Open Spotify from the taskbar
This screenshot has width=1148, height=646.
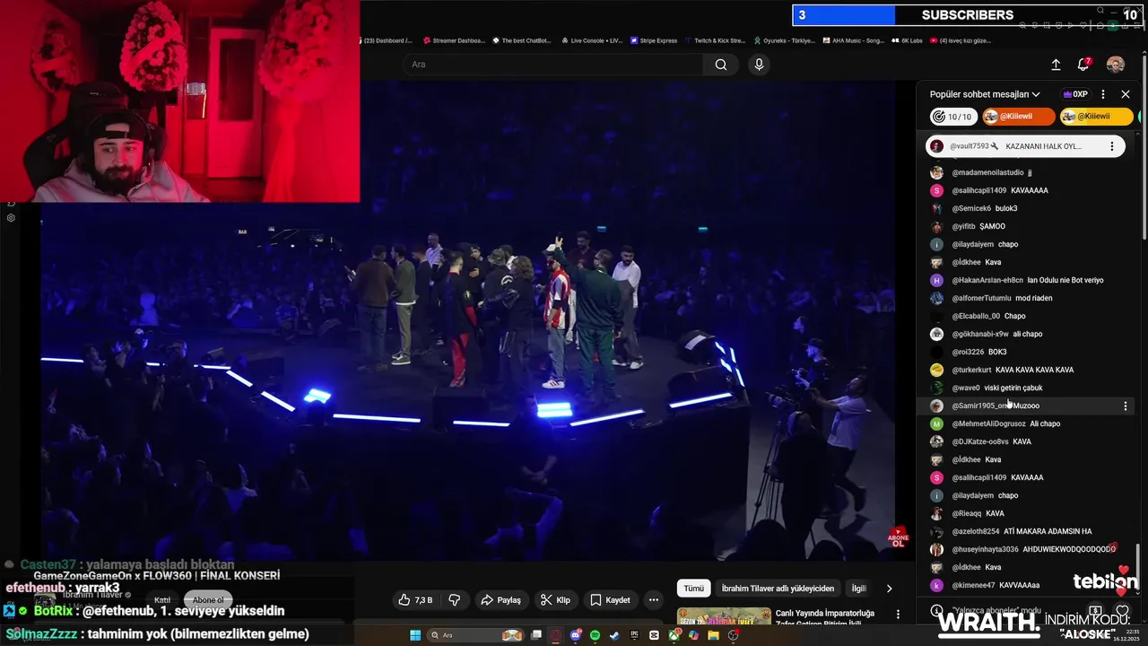pos(595,635)
